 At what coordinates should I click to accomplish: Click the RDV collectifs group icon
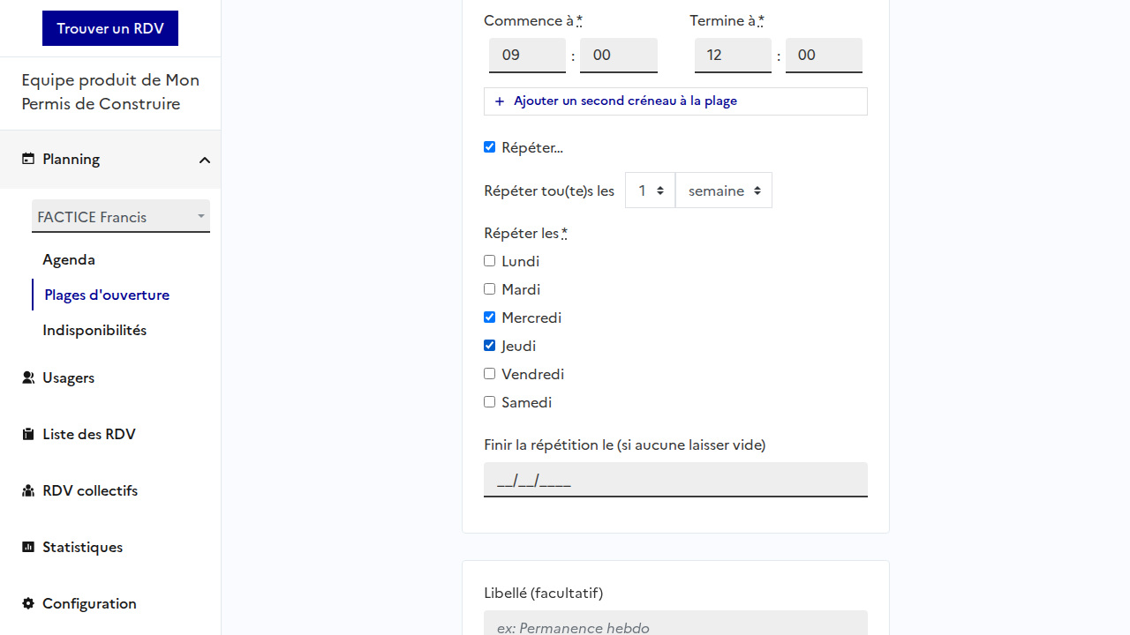(28, 490)
